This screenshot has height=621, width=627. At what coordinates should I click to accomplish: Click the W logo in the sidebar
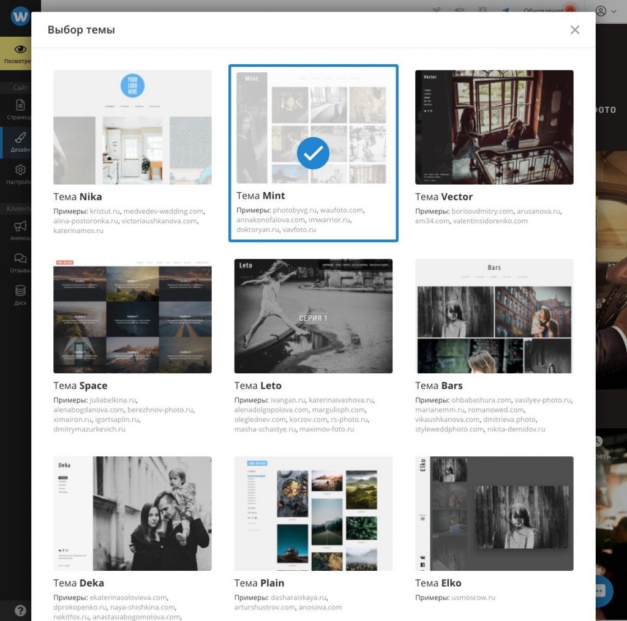(20, 17)
